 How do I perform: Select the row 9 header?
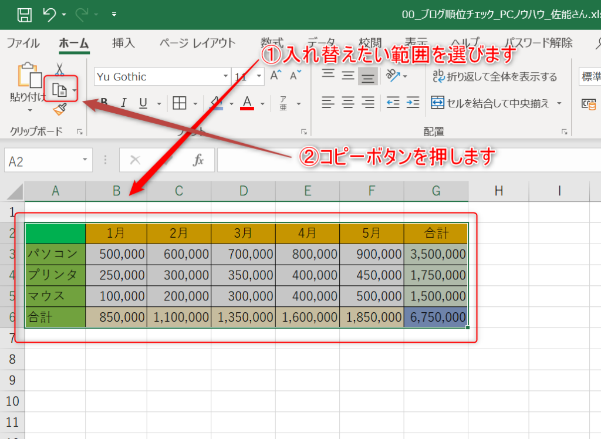(12, 380)
